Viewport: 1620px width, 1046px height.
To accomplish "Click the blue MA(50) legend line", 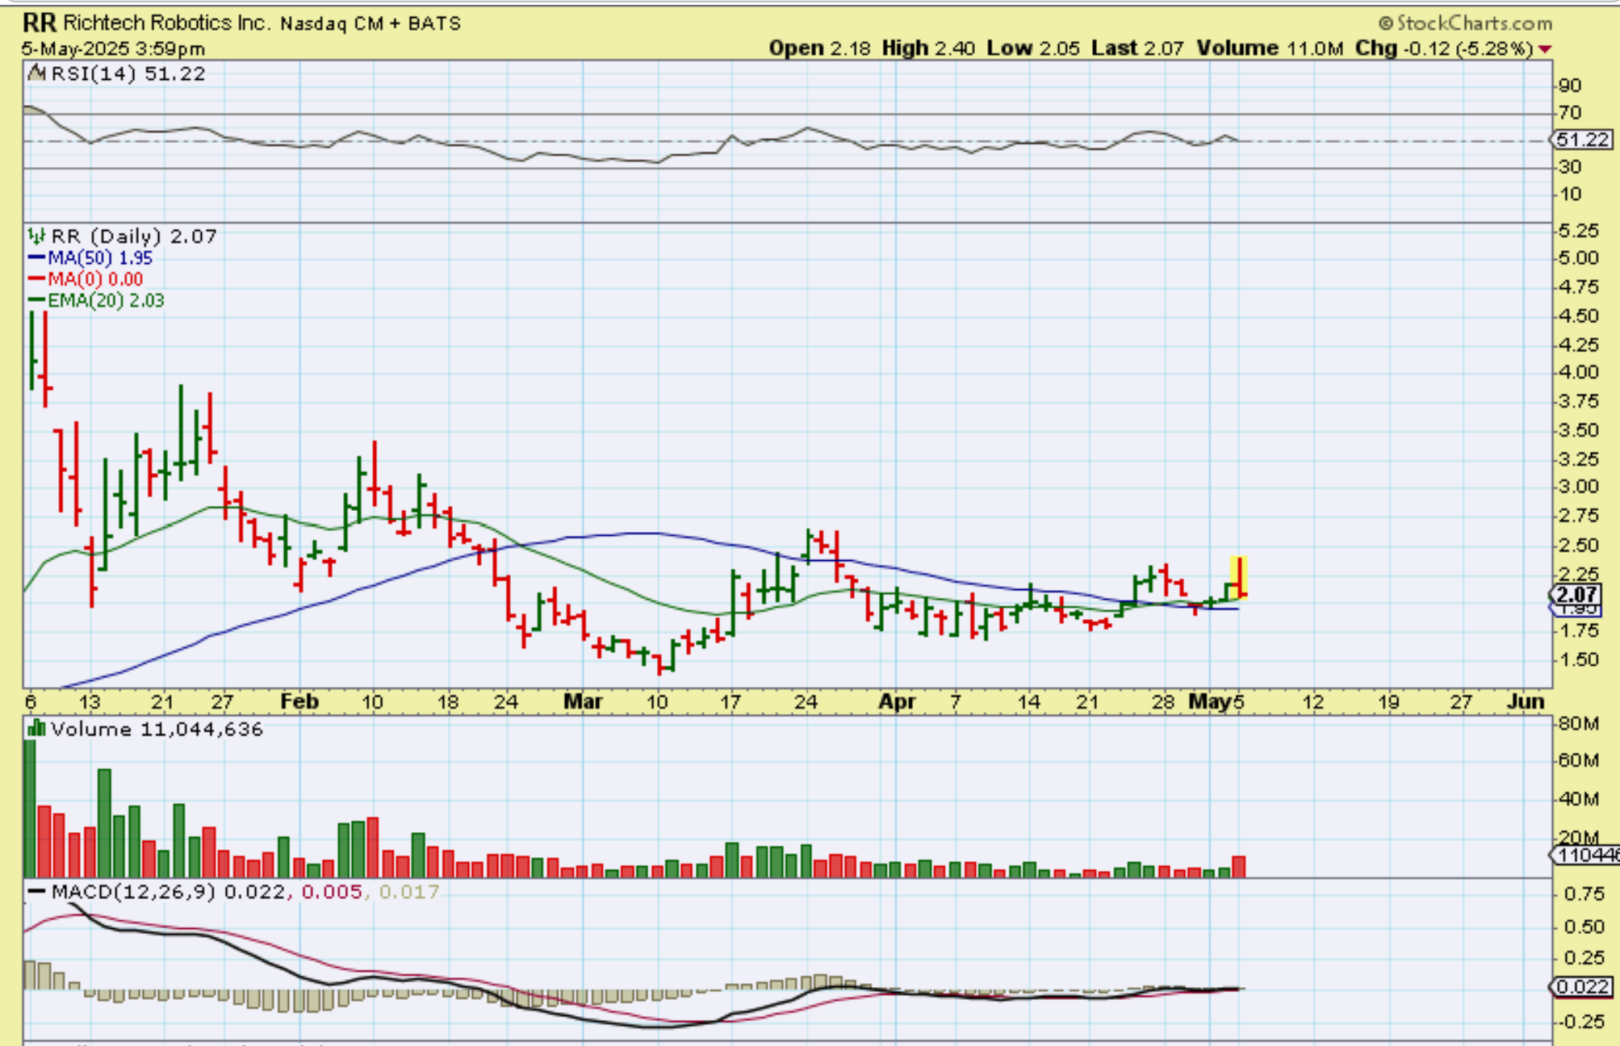I will tap(36, 258).
